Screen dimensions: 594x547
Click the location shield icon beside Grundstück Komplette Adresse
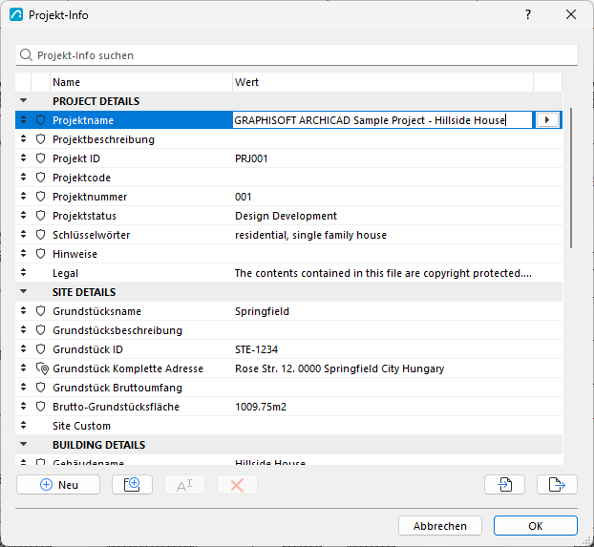click(42, 368)
